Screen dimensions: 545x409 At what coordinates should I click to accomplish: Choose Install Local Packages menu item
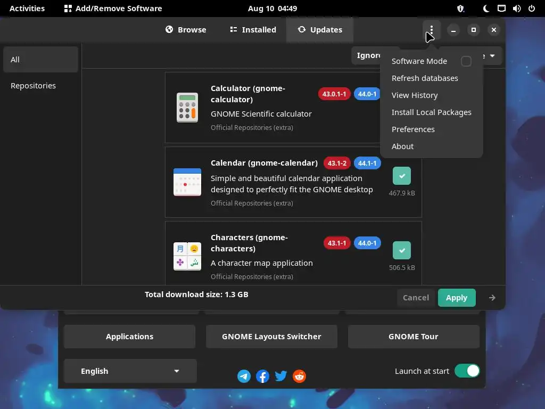[x=431, y=112]
